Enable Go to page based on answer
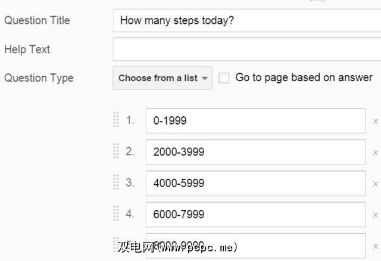This screenshot has height=261, width=381. click(224, 78)
